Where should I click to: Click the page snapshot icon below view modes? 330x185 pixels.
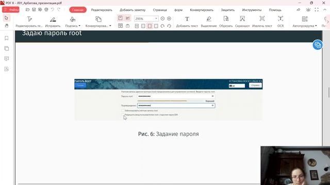[127, 26]
